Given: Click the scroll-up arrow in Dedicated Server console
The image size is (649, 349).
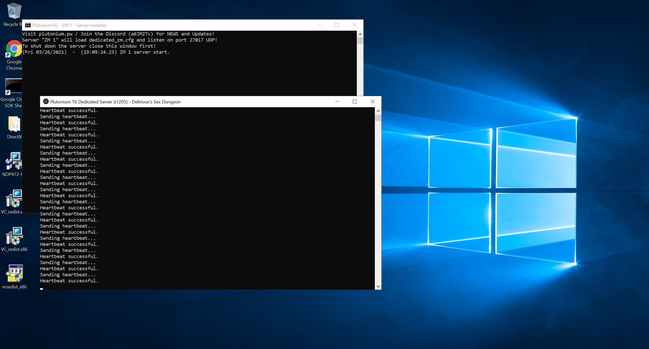Looking at the screenshot, I should point(378,111).
